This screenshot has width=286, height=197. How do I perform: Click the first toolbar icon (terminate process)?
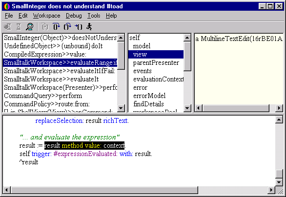point(8,27)
